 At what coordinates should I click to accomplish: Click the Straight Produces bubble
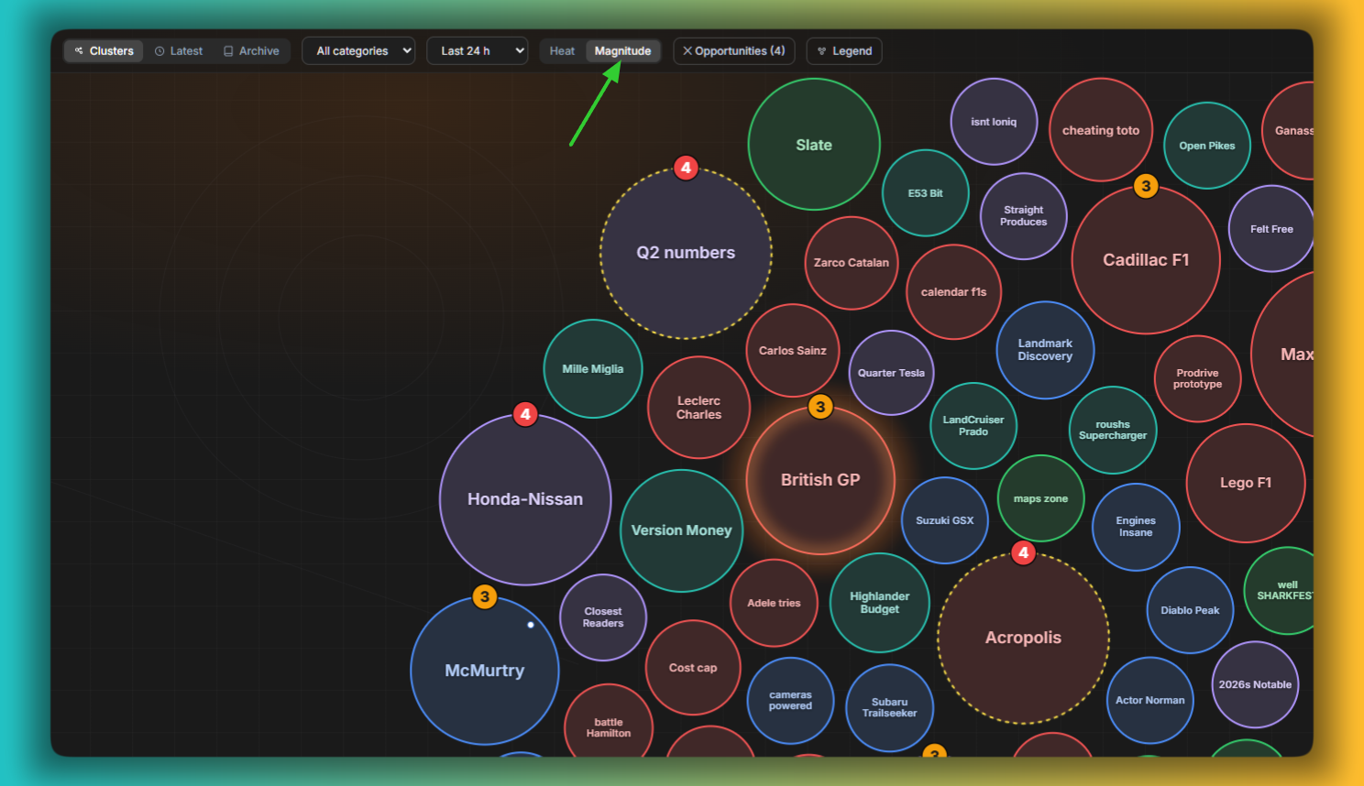(1024, 216)
